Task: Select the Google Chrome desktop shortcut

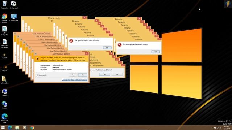Action: click(x=4, y=18)
